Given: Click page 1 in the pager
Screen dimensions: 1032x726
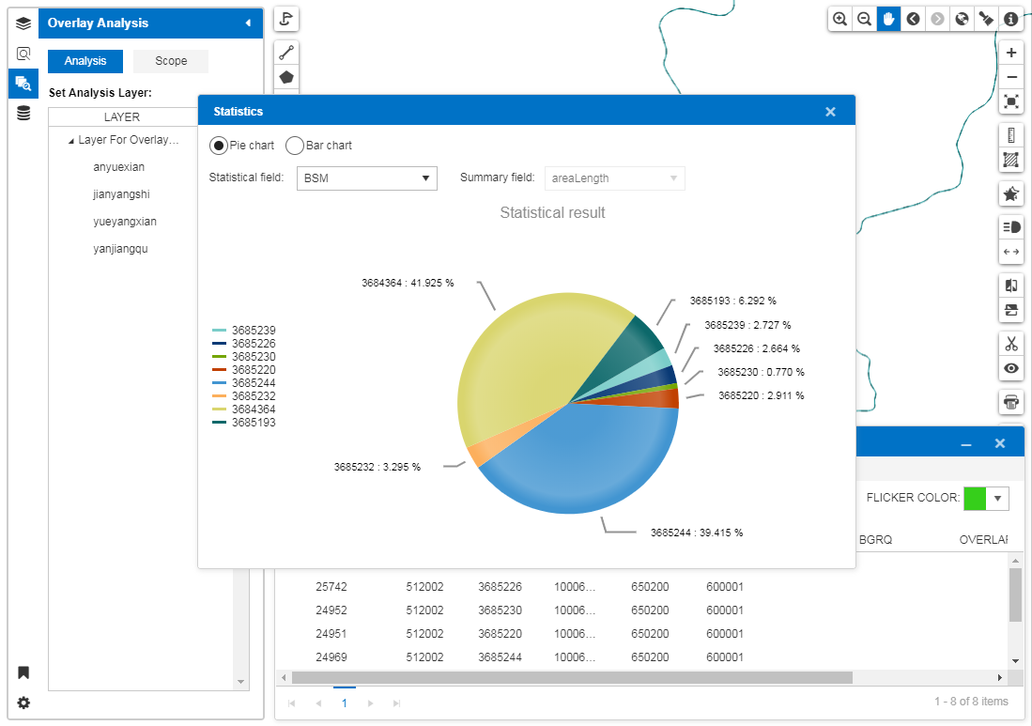Looking at the screenshot, I should pos(345,703).
